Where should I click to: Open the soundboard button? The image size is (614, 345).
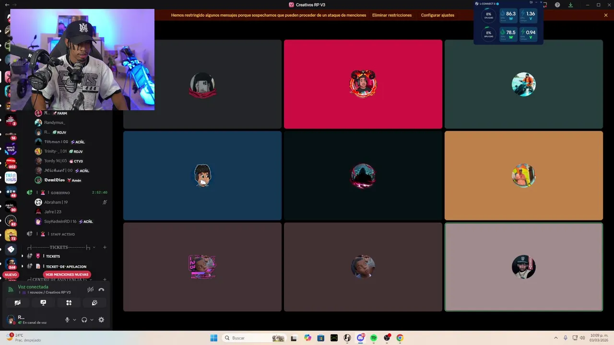pos(94,303)
